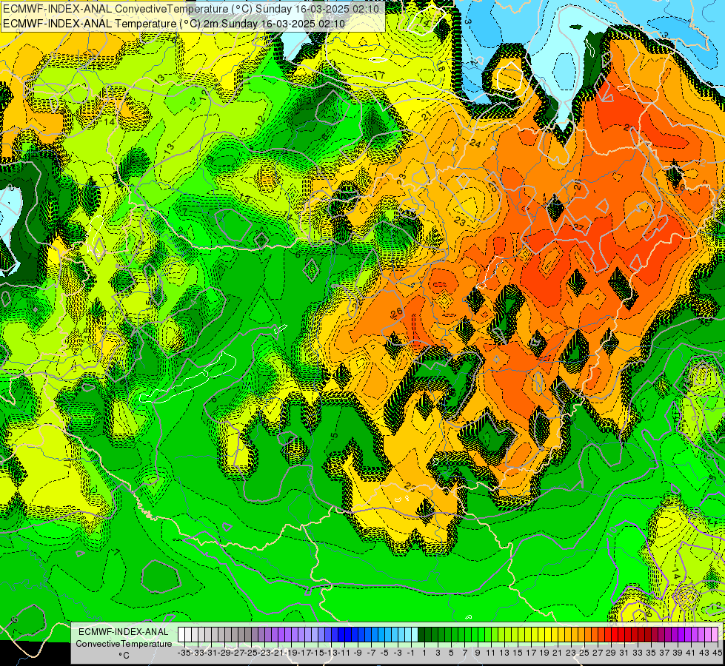Image resolution: width=725 pixels, height=666 pixels.
Task: Click the legend label 'ECMWF-INDEX-ANAL'
Action: point(124,631)
